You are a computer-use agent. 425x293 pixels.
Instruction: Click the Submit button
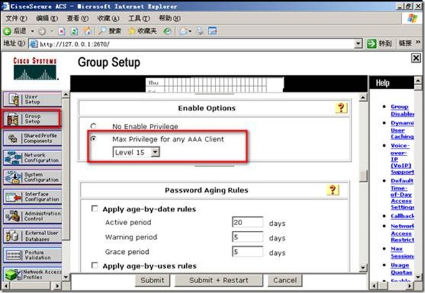coord(152,281)
